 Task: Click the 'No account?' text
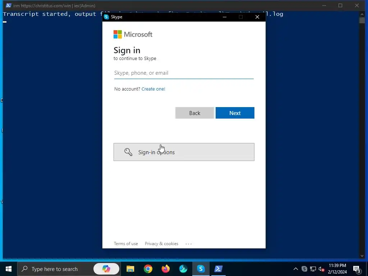(x=127, y=89)
